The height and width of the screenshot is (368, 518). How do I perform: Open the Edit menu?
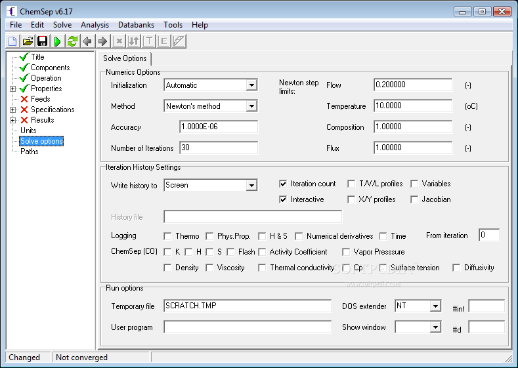[37, 25]
